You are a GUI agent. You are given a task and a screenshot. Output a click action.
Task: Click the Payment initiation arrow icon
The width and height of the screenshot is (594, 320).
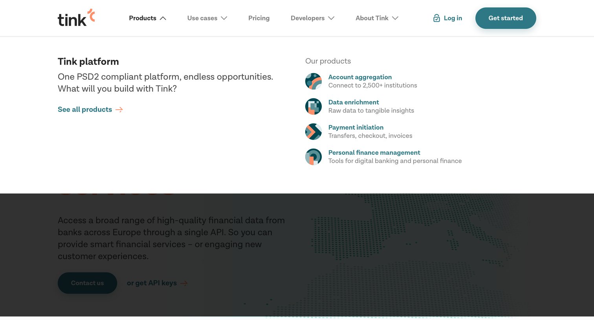pos(313,132)
